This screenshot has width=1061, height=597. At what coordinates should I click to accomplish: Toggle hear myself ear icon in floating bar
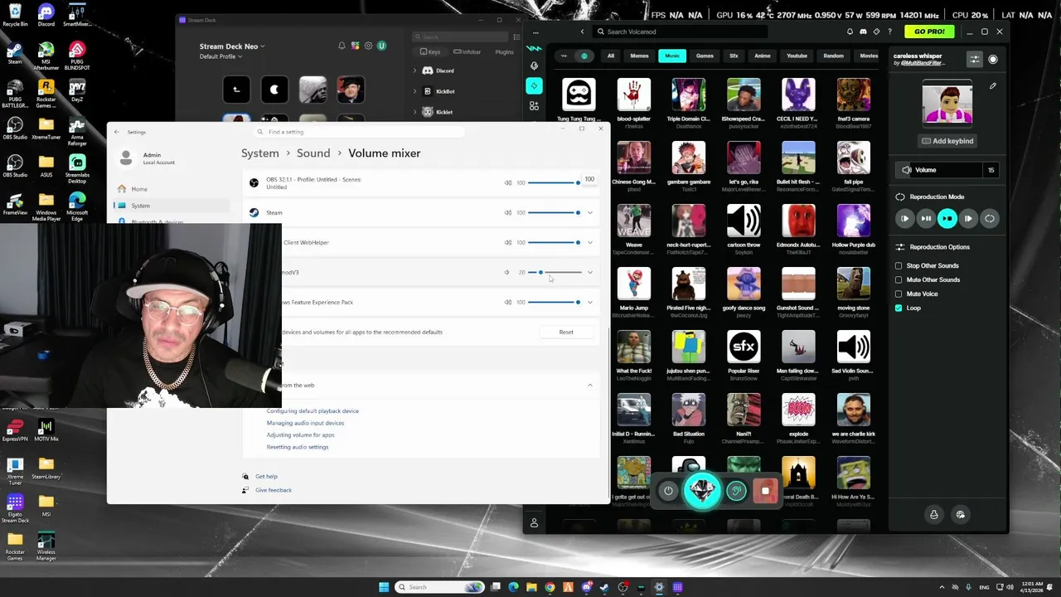pyautogui.click(x=736, y=491)
